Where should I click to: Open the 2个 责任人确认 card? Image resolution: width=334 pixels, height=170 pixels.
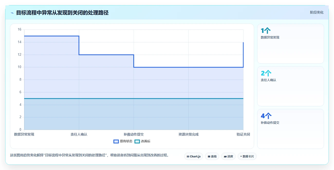(x=290, y=86)
